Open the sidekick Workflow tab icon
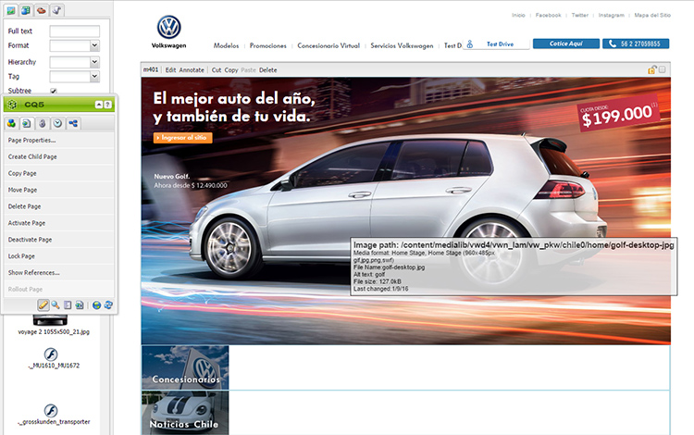The image size is (694, 435). pos(73,123)
